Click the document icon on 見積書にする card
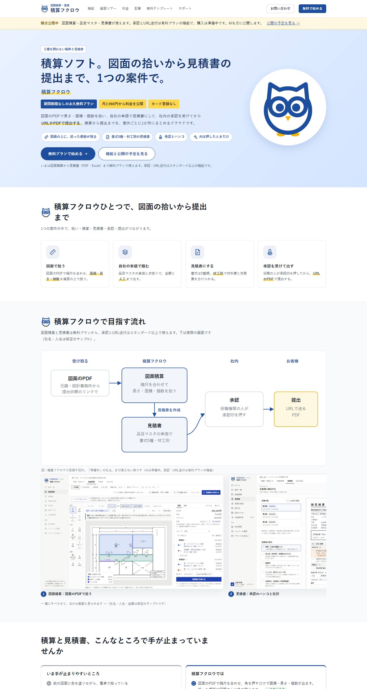 (x=197, y=252)
